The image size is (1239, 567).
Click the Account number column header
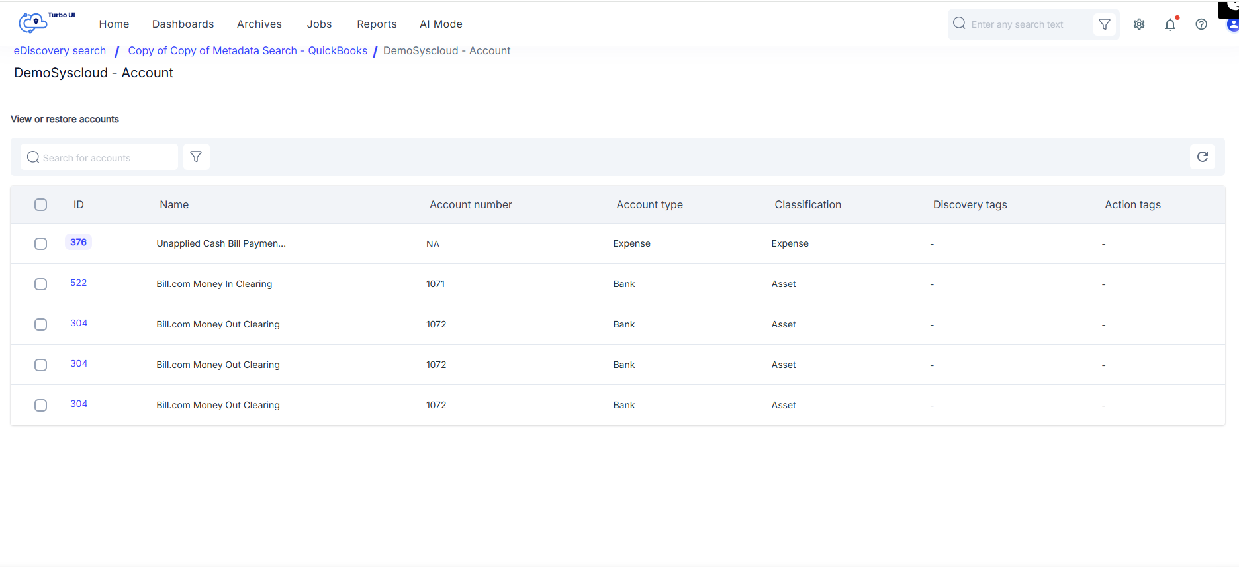click(x=471, y=205)
